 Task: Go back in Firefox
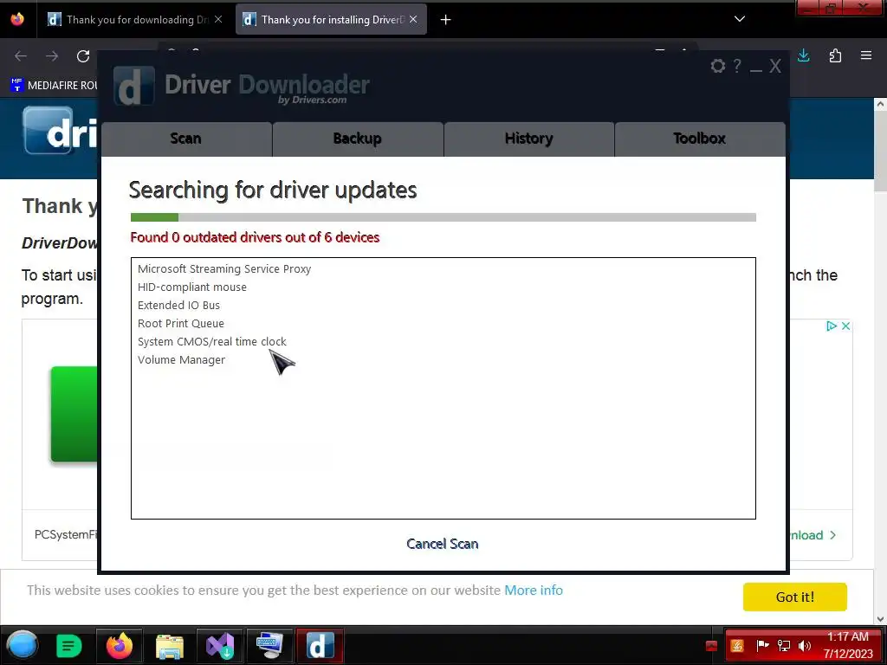[21, 56]
